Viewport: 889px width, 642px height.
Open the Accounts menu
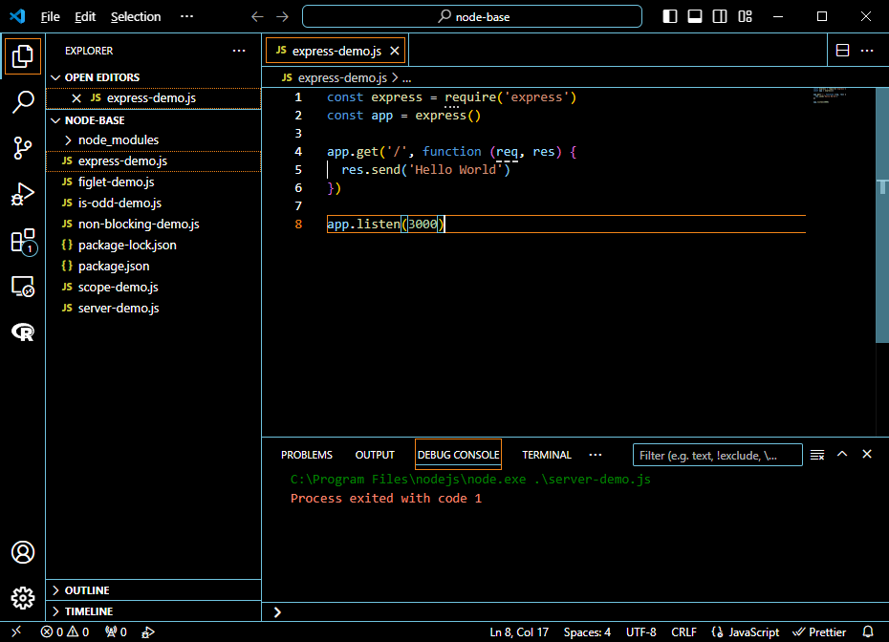(x=23, y=552)
